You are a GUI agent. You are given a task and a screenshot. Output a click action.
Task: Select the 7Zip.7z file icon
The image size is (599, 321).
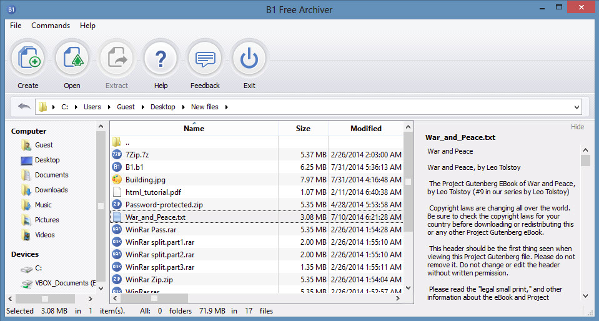117,155
